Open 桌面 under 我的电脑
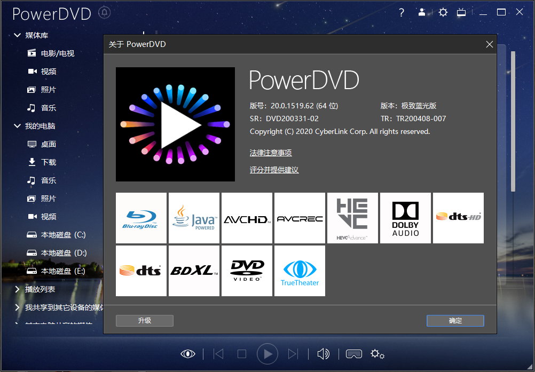Viewport: 535px width, 372px height. (42, 144)
